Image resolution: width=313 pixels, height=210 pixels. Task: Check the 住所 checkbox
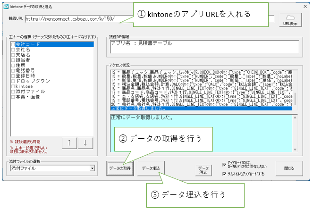pos(13,65)
